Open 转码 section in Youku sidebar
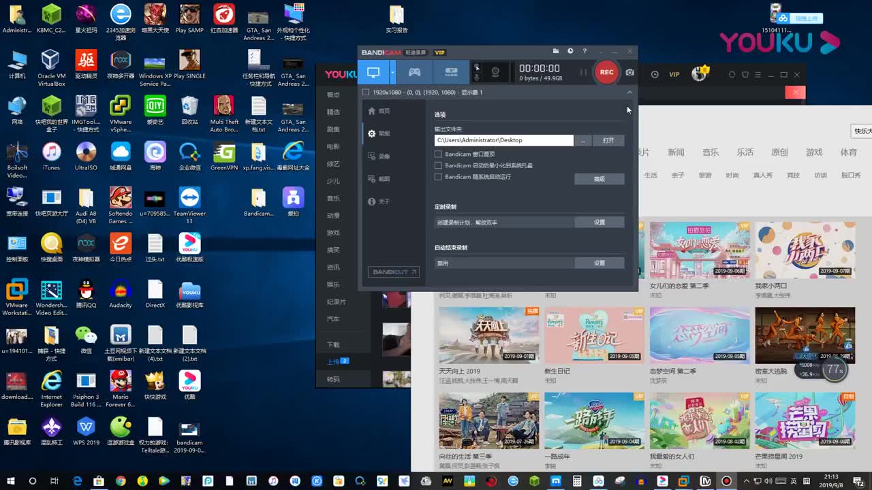The height and width of the screenshot is (490, 872). [x=333, y=379]
